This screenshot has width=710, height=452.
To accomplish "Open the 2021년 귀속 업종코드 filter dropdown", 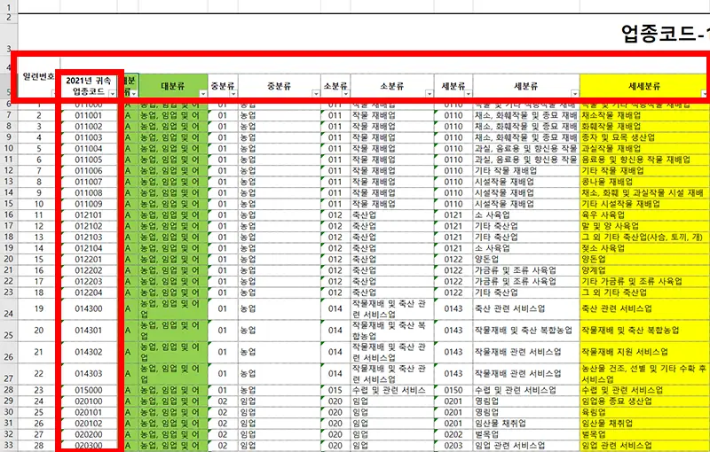I will coord(113,93).
